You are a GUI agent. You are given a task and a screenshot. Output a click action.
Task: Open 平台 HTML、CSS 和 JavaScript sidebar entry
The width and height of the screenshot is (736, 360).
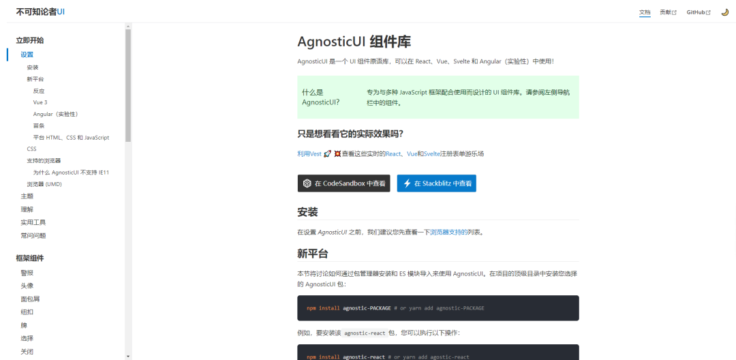click(71, 138)
